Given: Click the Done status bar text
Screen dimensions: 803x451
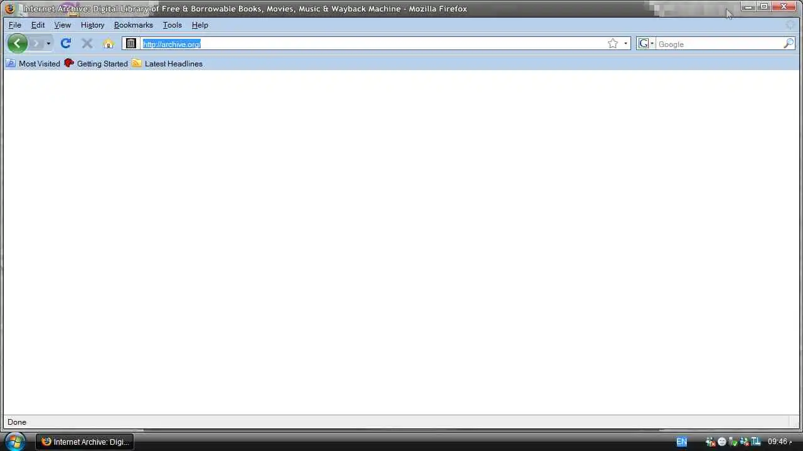Looking at the screenshot, I should (17, 422).
